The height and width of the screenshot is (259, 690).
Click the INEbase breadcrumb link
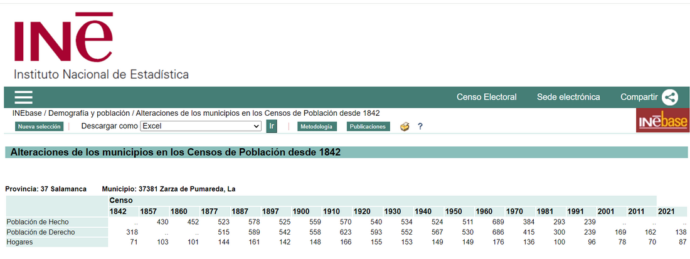(x=28, y=113)
